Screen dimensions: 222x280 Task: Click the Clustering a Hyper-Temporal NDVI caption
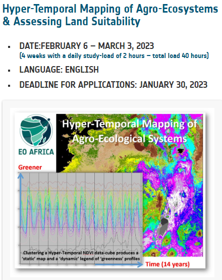81,256
